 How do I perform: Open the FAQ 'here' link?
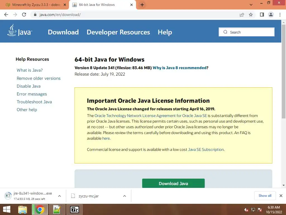click(106, 138)
